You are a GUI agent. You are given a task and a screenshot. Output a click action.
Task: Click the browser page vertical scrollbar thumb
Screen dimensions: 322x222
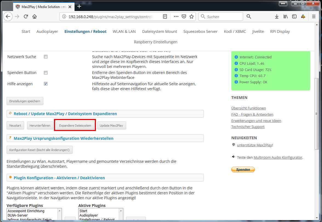(317, 113)
